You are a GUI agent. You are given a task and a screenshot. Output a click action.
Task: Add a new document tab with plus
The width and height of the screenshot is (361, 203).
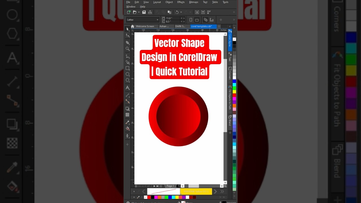[x=219, y=26]
